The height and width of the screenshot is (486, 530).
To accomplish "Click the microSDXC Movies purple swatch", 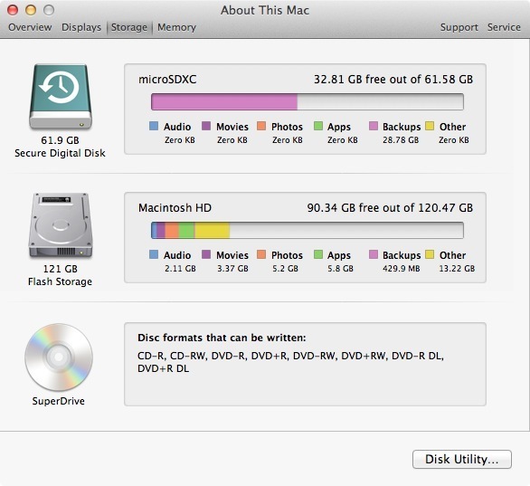I will (x=206, y=126).
